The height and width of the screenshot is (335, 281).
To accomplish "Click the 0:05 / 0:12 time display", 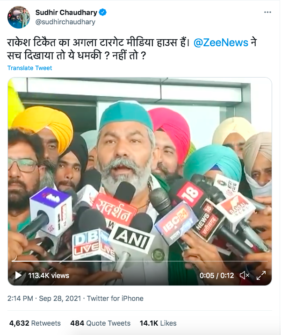I will (216, 275).
